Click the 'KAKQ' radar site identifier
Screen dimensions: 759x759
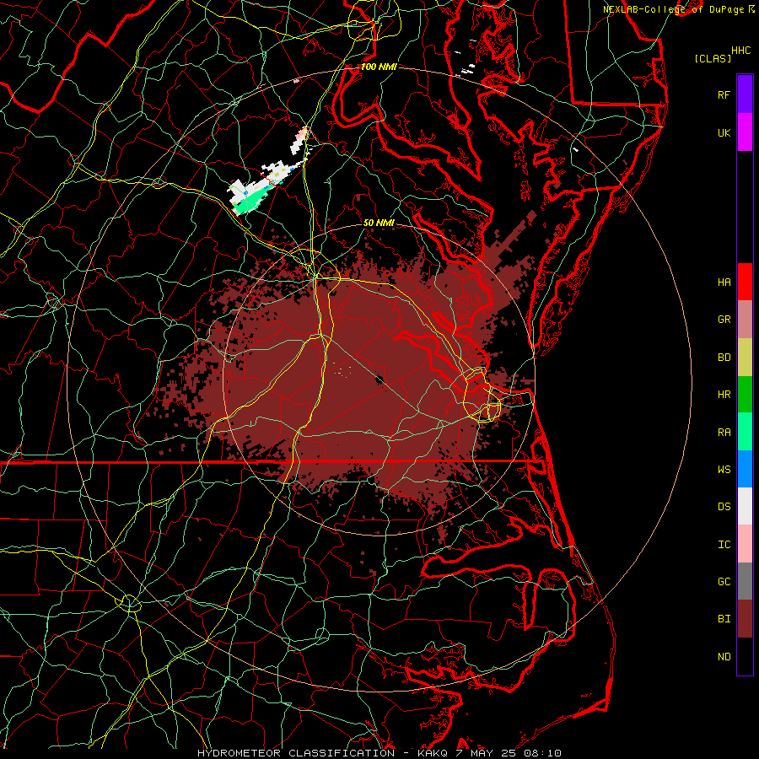click(431, 753)
